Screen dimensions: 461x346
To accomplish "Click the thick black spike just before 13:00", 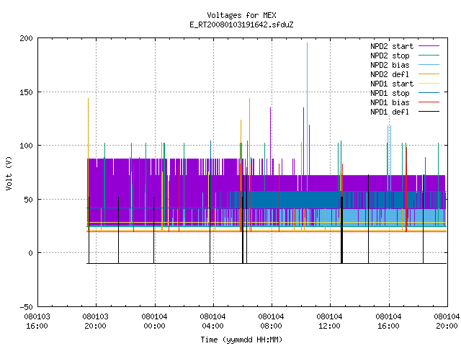I will point(341,230).
